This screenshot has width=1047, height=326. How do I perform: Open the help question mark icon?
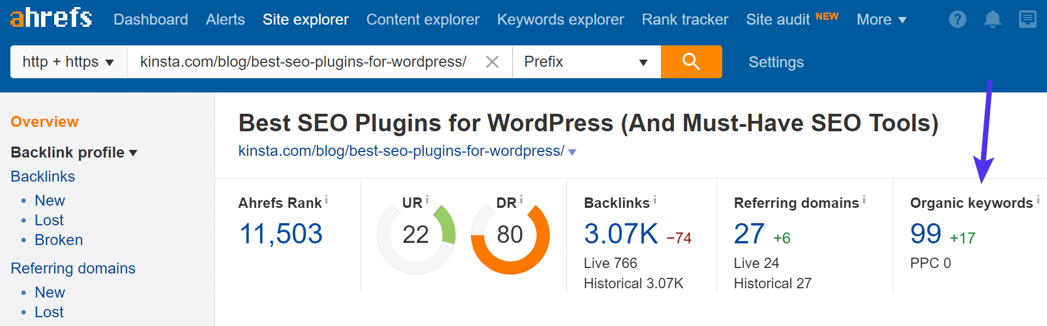pos(957,20)
